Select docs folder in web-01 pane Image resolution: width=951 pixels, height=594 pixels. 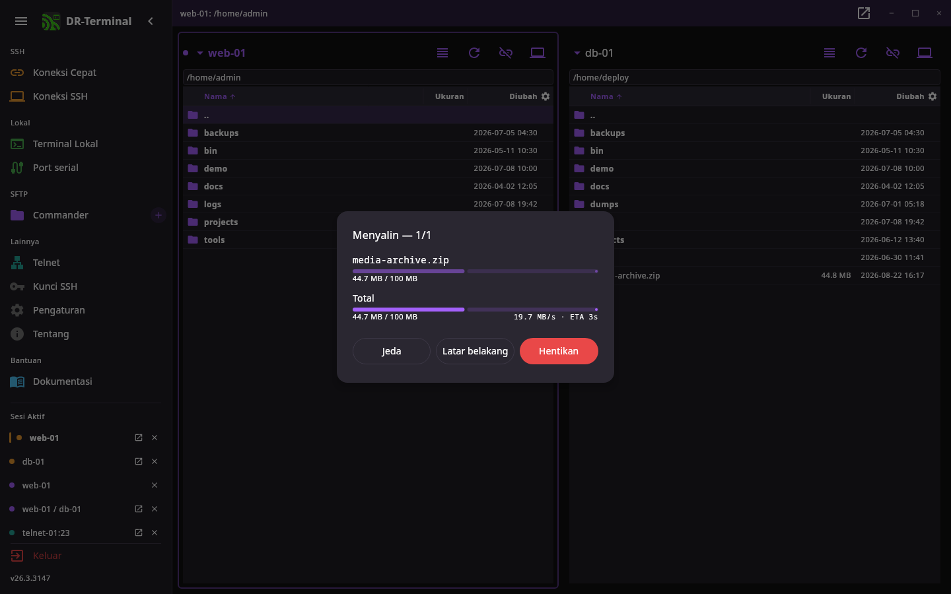pos(368,186)
